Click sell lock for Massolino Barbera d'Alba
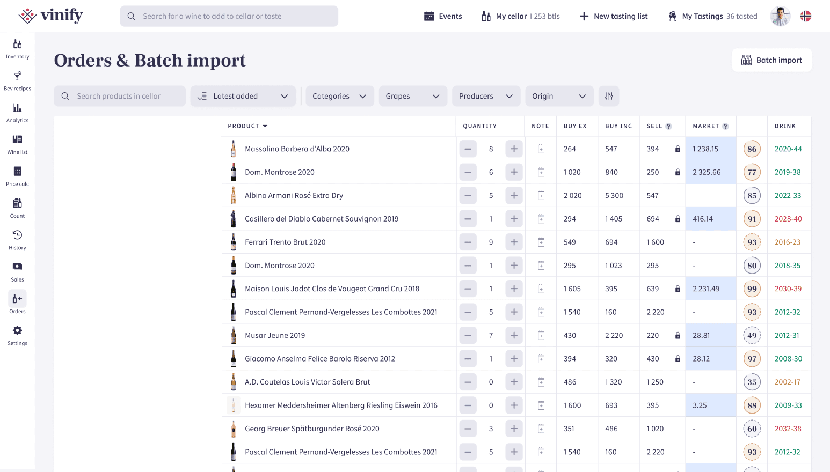 point(678,149)
